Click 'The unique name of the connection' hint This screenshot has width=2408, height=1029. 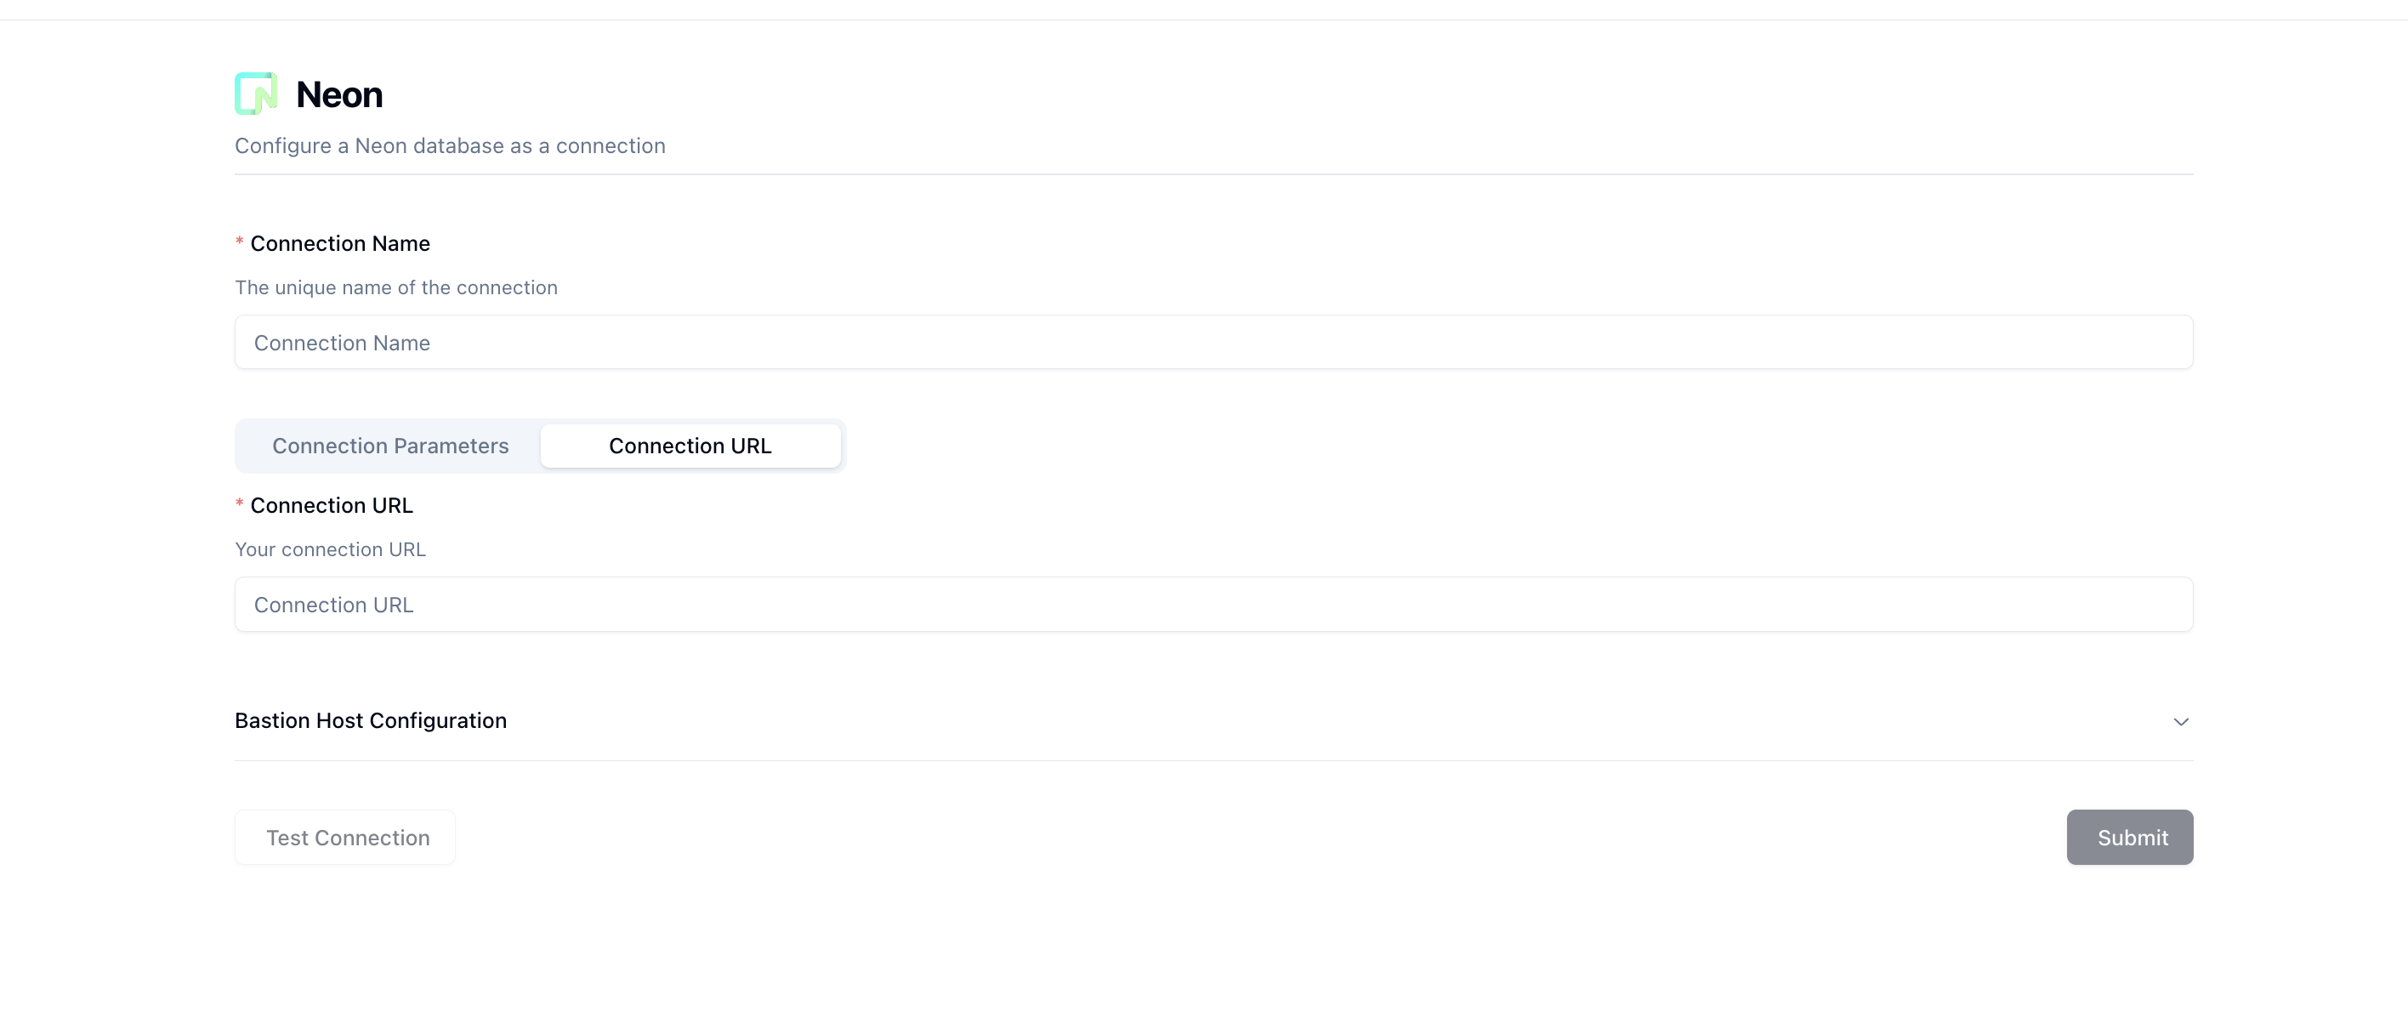[x=396, y=287]
